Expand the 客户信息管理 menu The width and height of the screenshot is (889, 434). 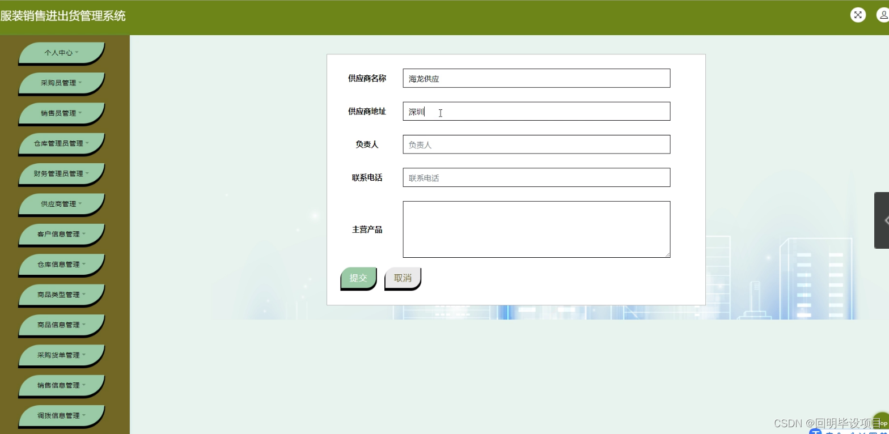point(62,234)
